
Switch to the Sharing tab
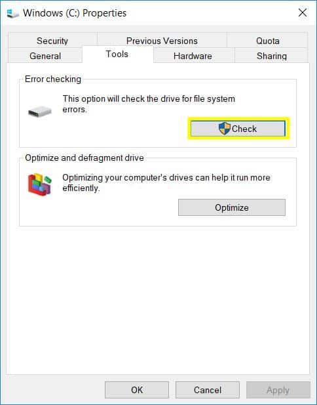click(272, 56)
